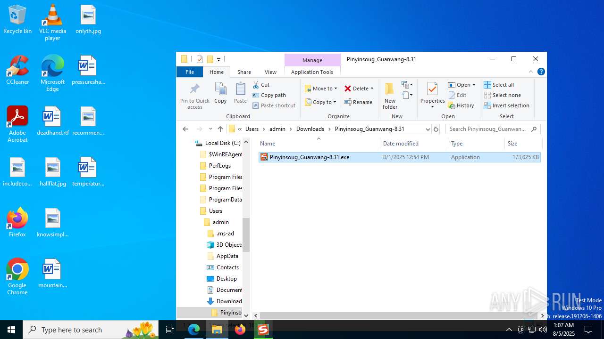Screen dimensions: 604x339
Task: Click the Rename command
Action: pos(358,102)
